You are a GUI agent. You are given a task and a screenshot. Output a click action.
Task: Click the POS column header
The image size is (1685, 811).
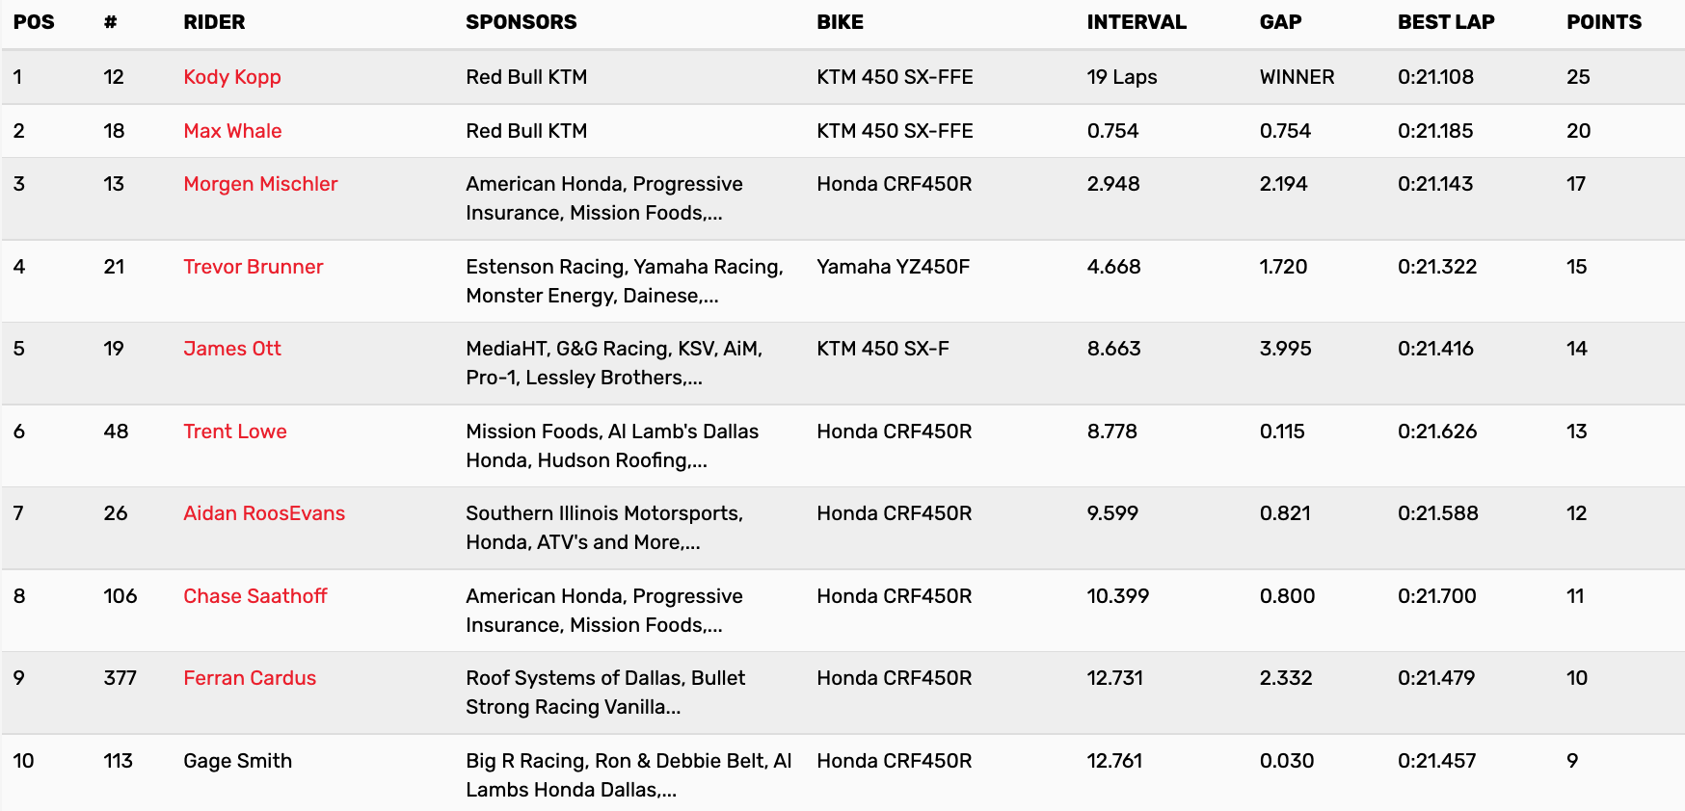[x=34, y=22]
